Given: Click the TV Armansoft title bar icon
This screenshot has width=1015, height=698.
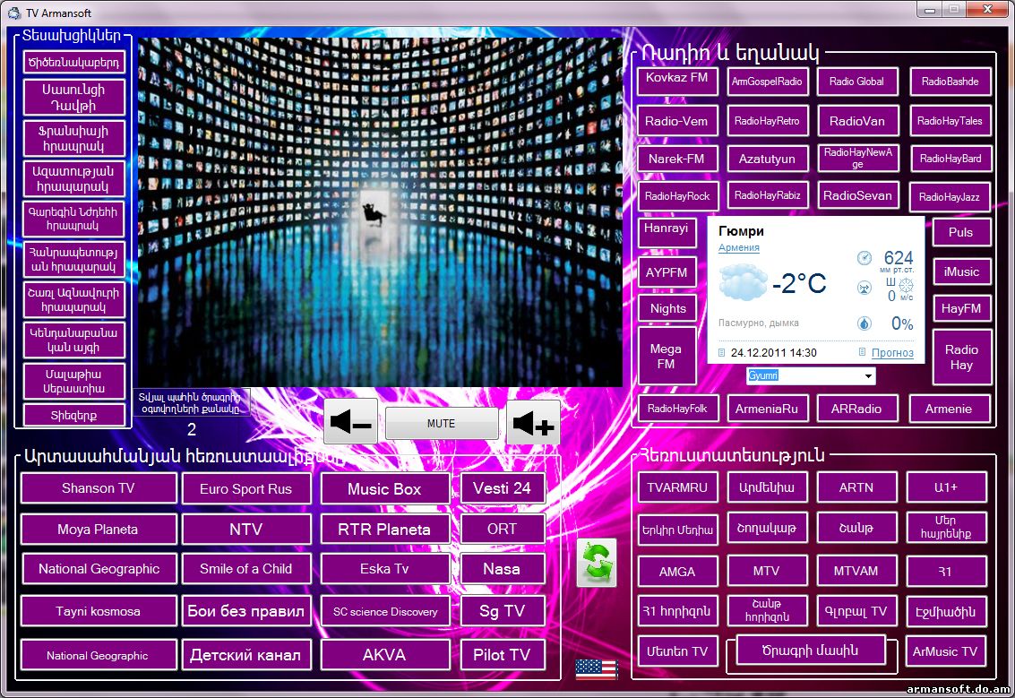Looking at the screenshot, I should 14,13.
